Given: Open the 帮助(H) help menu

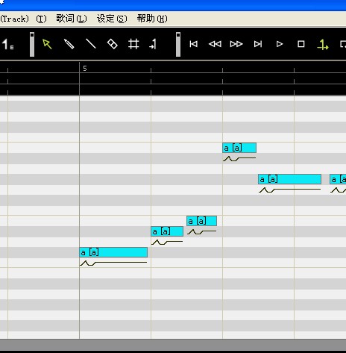Looking at the screenshot, I should pos(152,19).
